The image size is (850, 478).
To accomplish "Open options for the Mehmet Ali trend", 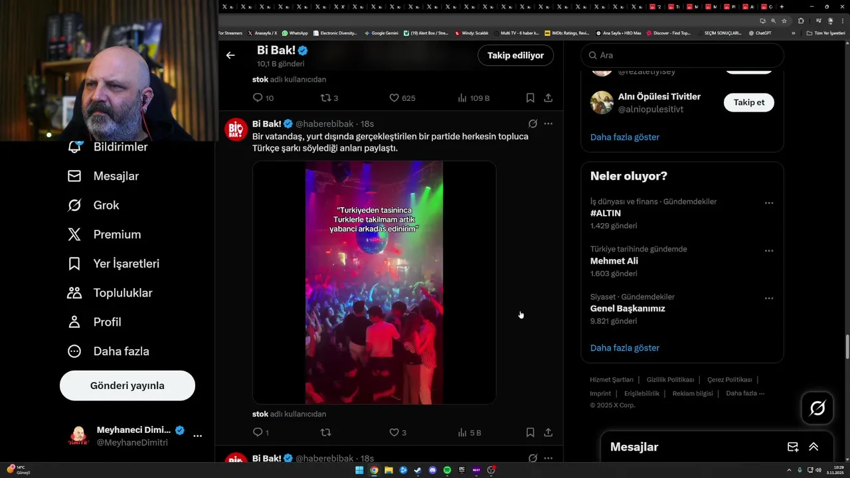I will (769, 250).
